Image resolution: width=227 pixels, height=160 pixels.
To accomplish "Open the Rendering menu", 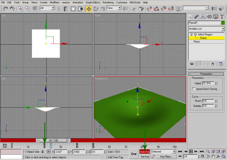I will click(x=108, y=2).
